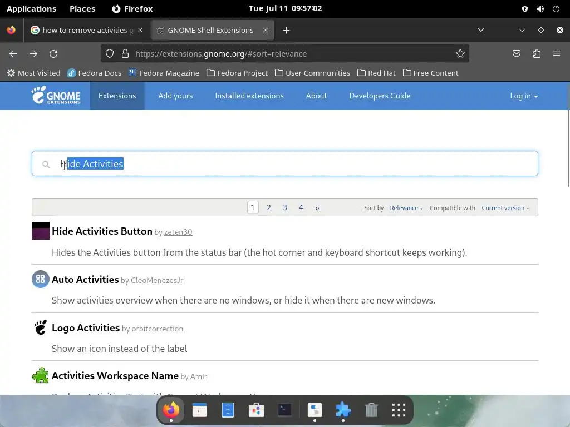Open author orbitcorrection profile
The width and height of the screenshot is (570, 427).
(x=158, y=329)
